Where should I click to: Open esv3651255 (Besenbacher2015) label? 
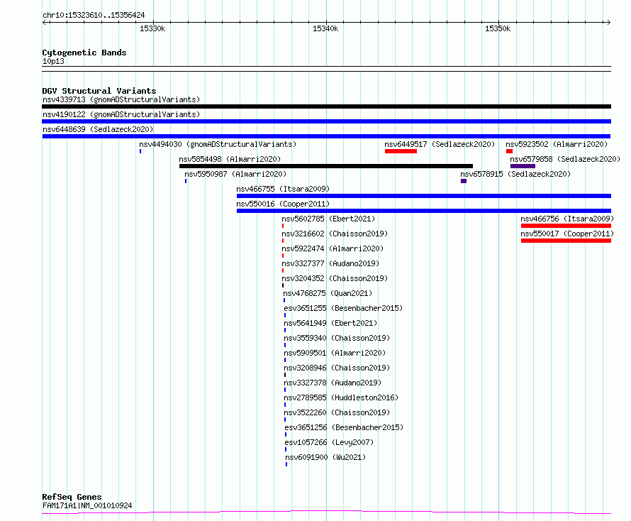point(343,308)
